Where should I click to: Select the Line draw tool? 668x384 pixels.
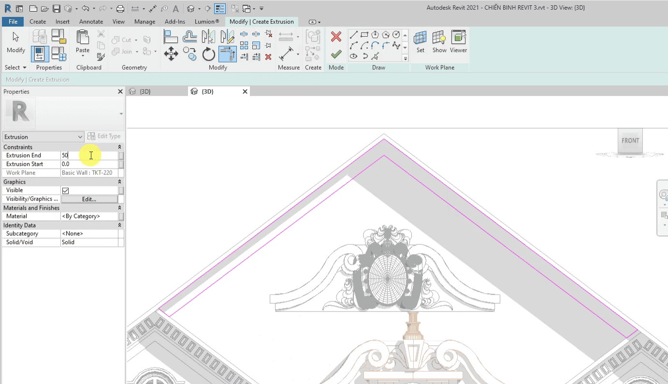(353, 34)
